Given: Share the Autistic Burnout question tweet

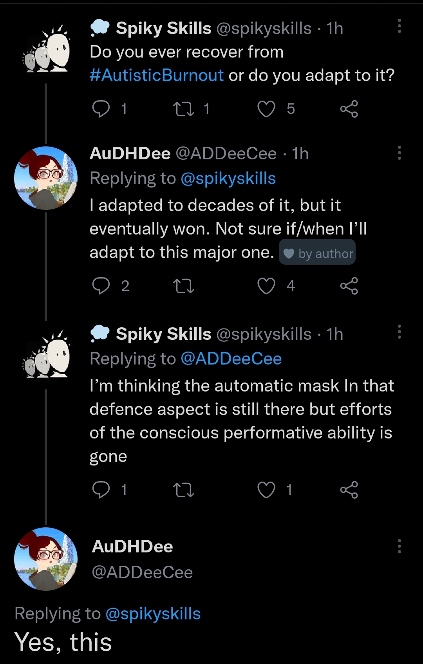Looking at the screenshot, I should tap(349, 109).
